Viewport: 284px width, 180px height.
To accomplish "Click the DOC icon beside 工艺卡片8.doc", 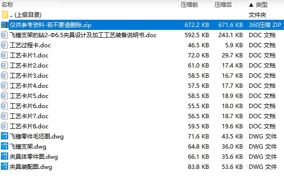I will (x=4, y=126).
